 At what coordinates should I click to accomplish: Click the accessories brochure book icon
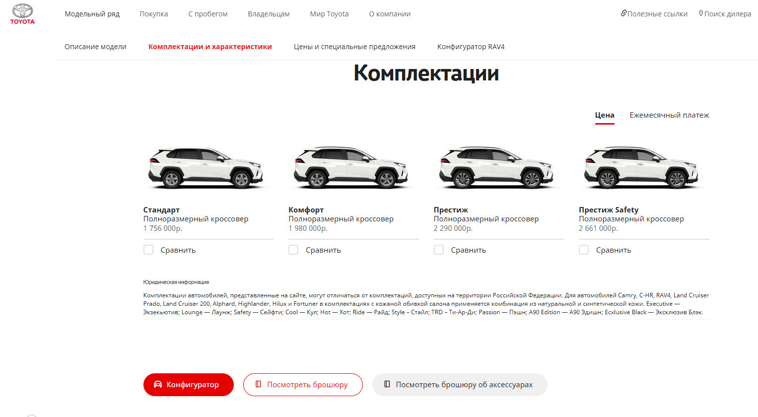pos(387,384)
